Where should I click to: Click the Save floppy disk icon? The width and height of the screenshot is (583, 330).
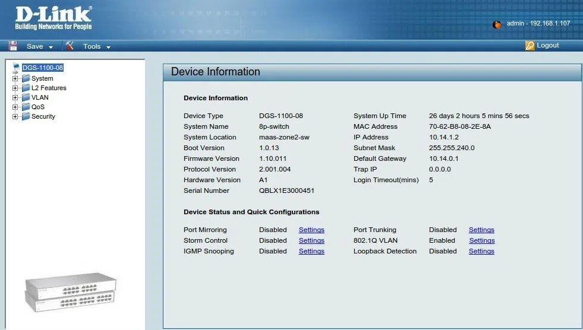13,46
